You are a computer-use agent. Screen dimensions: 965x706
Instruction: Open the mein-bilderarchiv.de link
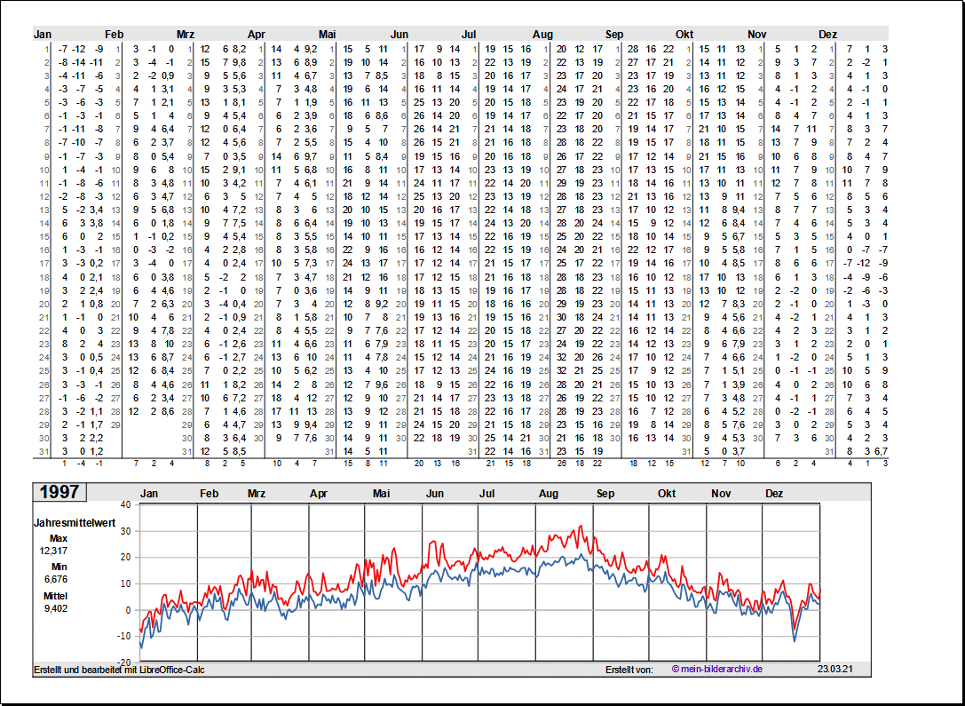coord(716,669)
